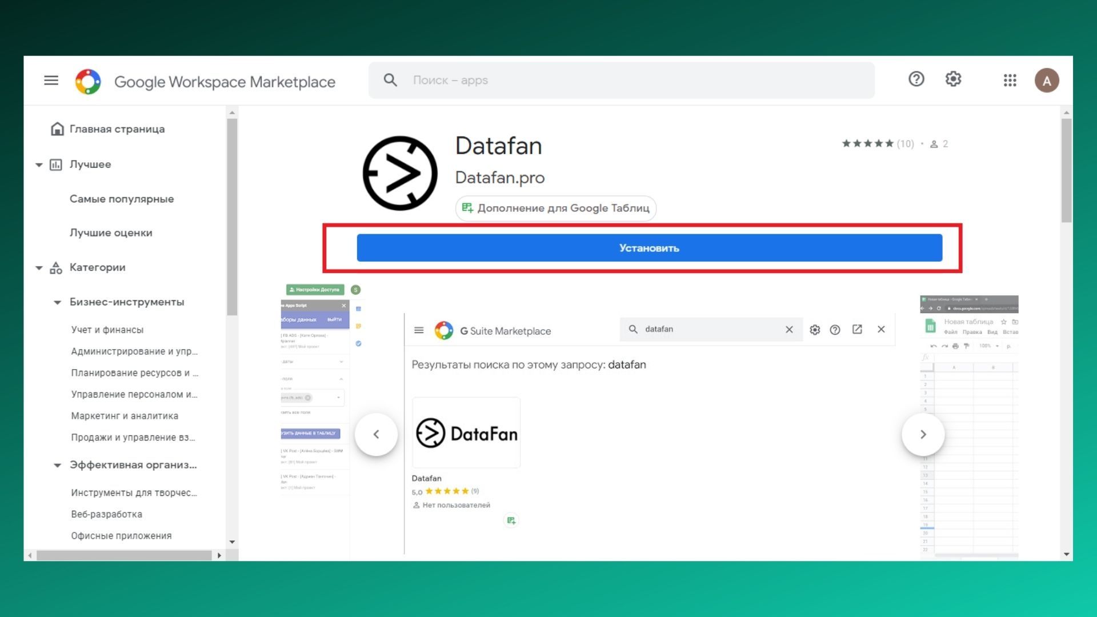Open the Settings gear icon
Image resolution: width=1097 pixels, height=617 pixels.
tap(953, 79)
